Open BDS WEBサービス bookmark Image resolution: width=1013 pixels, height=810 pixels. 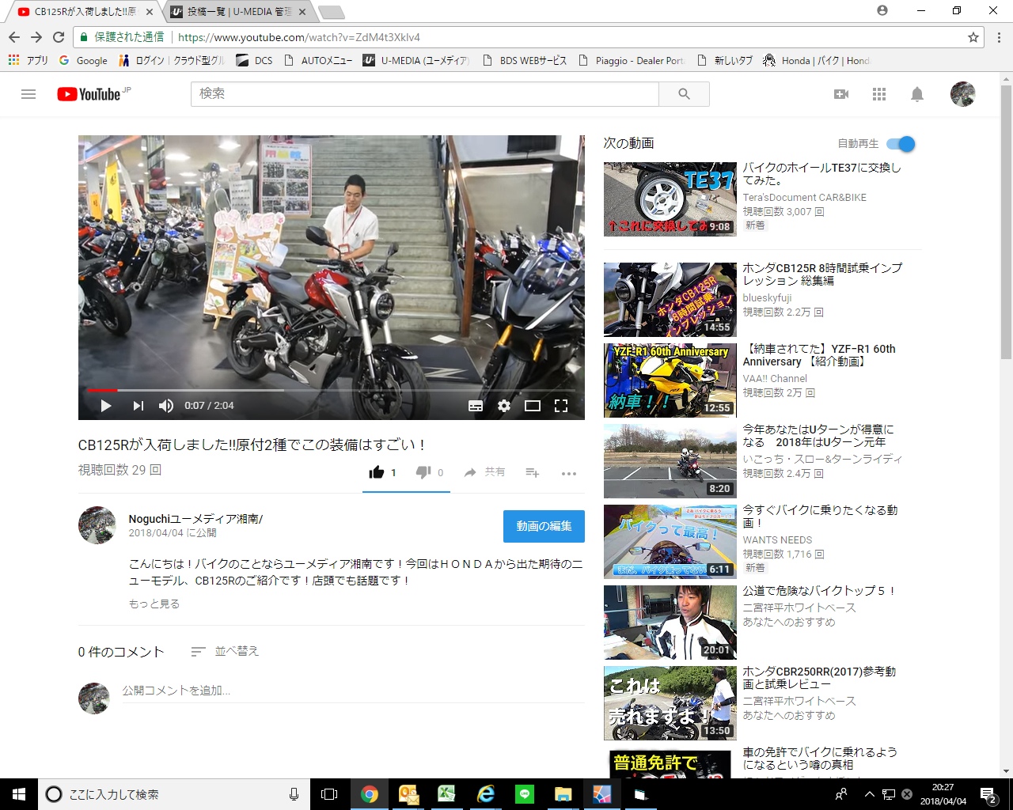525,60
